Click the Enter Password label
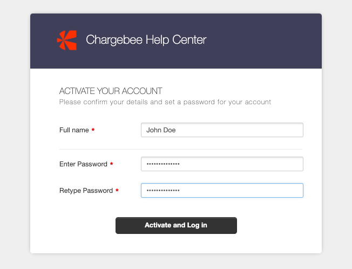The image size is (352, 269). click(x=83, y=164)
